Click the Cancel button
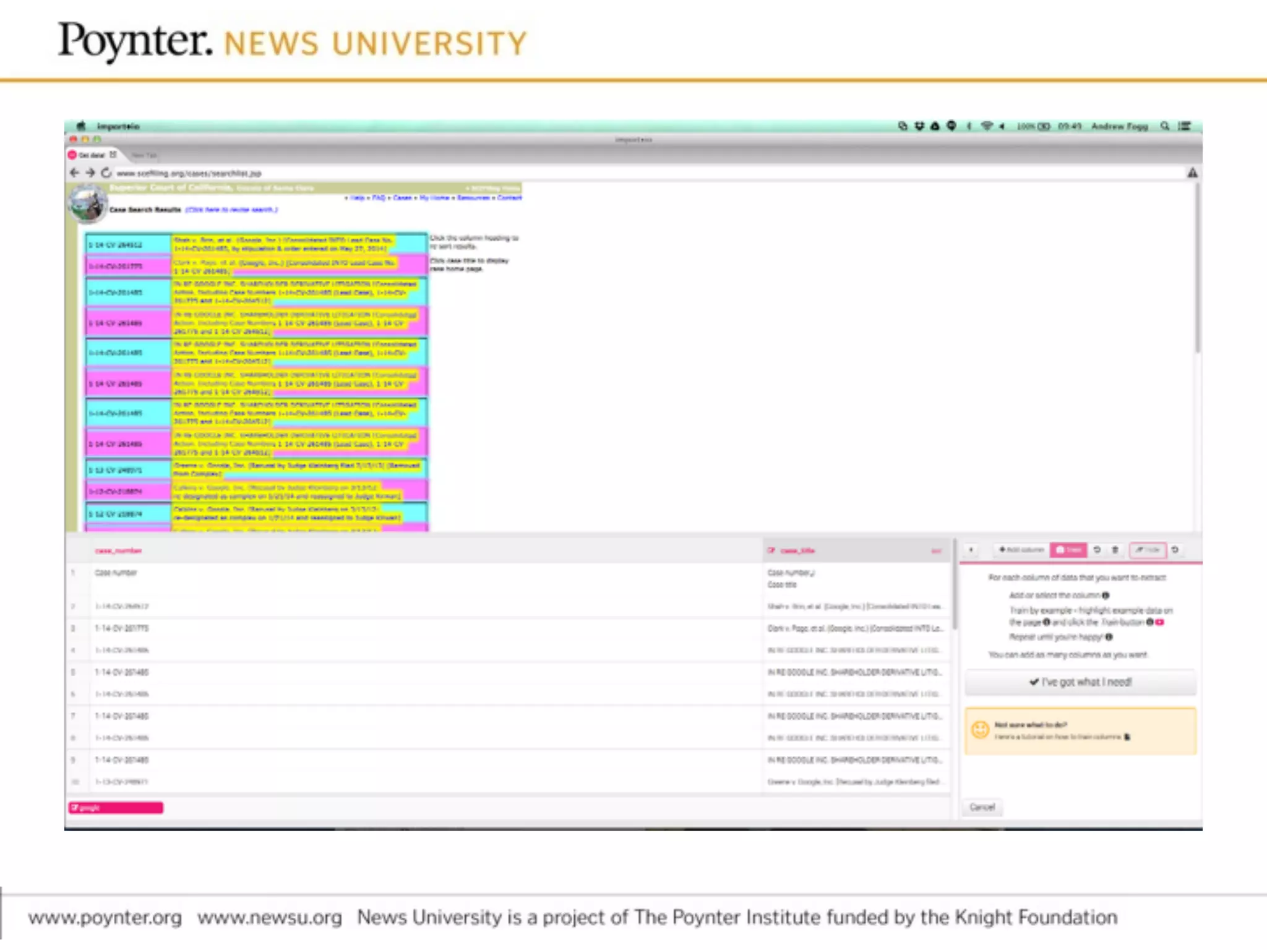The height and width of the screenshot is (950, 1267). pyautogui.click(x=982, y=807)
